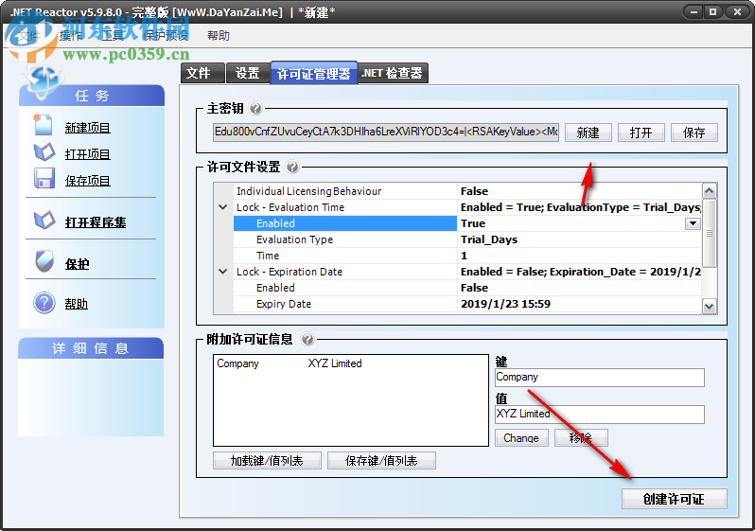The width and height of the screenshot is (755, 531).
Task: Click help icon next to 附加许可证信息
Action: pyautogui.click(x=307, y=340)
